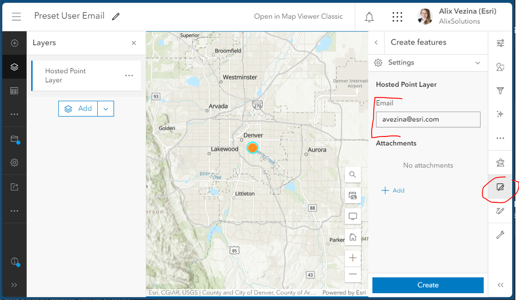
Task: Click the Preset User Email title
Action: click(x=69, y=16)
